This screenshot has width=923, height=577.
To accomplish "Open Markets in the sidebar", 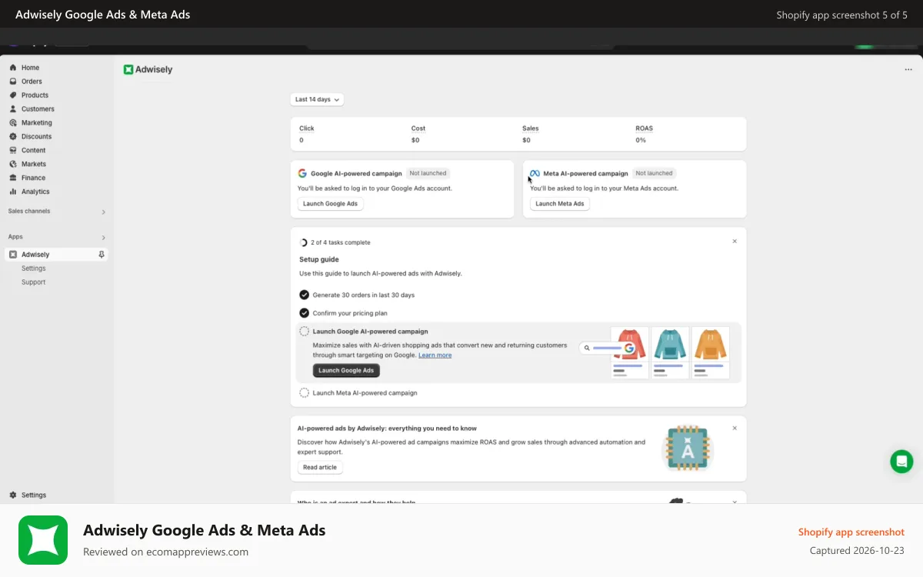I will pyautogui.click(x=33, y=165).
